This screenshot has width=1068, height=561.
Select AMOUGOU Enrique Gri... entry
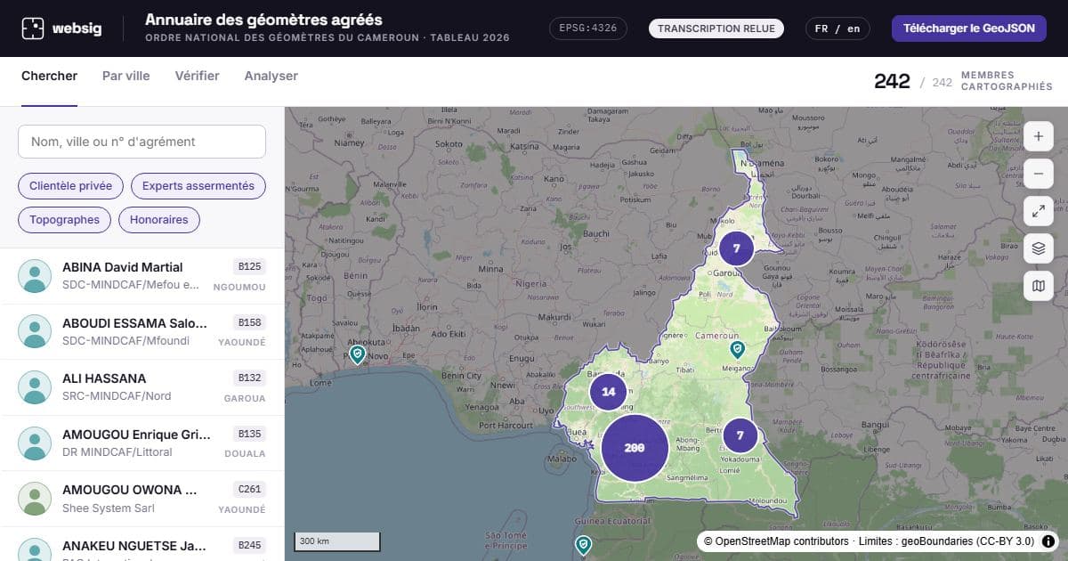[x=142, y=443]
